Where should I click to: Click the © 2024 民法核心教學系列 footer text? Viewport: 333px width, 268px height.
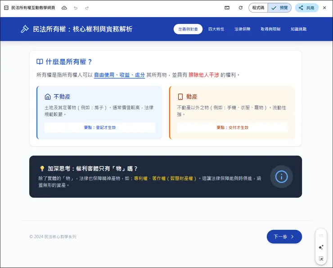[x=53, y=236]
